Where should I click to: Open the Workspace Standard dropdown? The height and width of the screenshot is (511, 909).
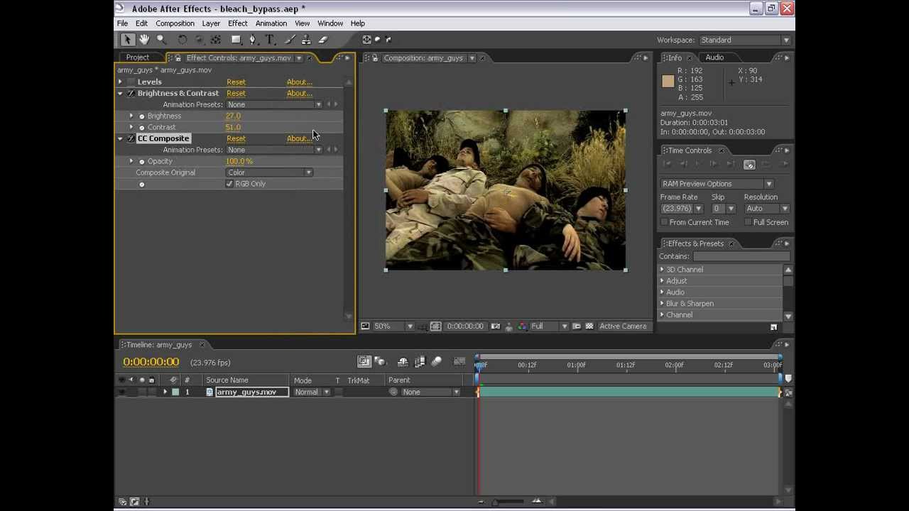[745, 40]
